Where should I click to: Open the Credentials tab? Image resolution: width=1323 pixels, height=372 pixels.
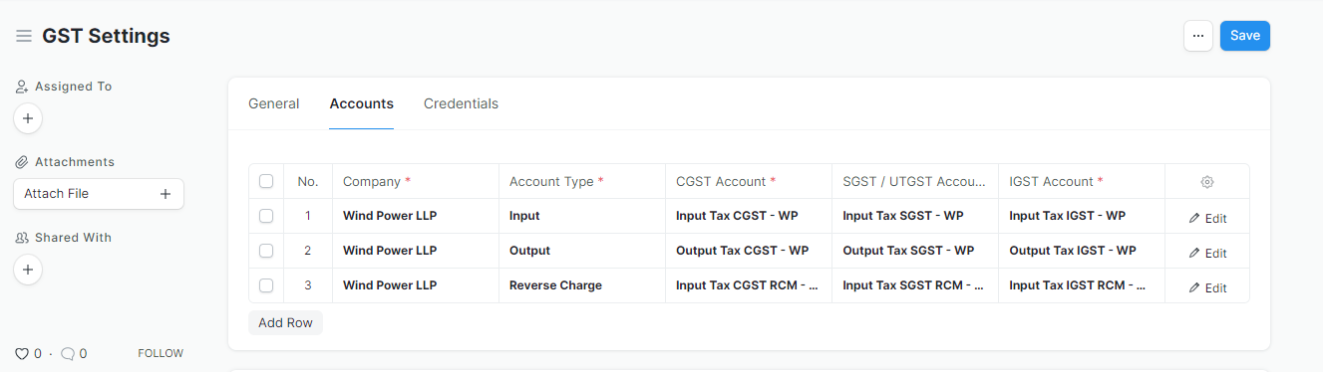(461, 103)
